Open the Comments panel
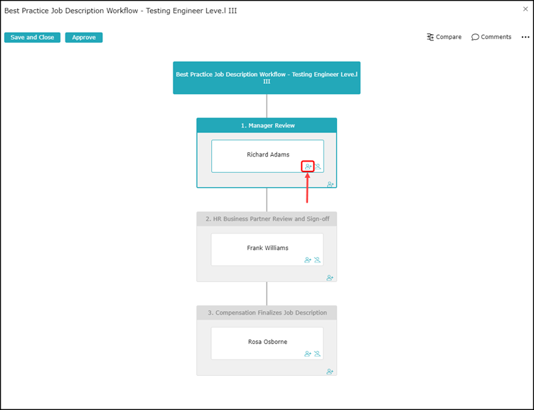The image size is (534, 410). pos(491,37)
